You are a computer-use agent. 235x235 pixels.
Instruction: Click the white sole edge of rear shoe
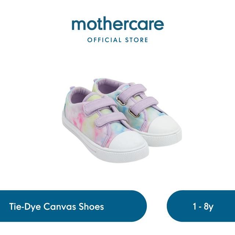click(165, 134)
